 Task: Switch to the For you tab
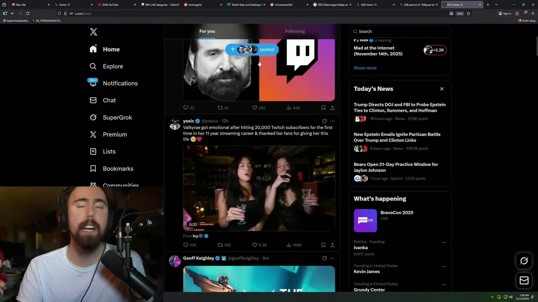click(x=207, y=31)
